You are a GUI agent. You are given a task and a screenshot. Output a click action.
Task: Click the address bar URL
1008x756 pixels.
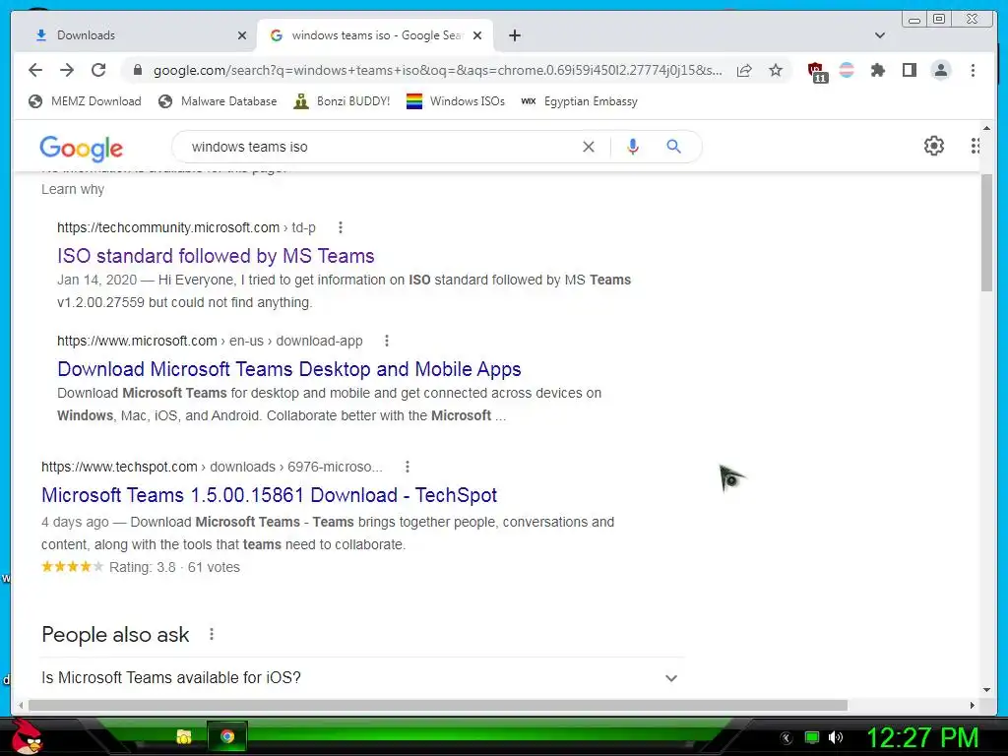click(x=437, y=70)
